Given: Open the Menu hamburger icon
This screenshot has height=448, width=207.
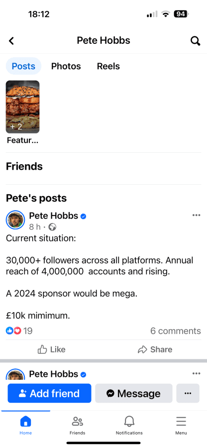Looking at the screenshot, I should click(x=181, y=426).
